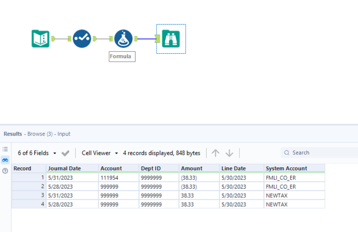Click the apply checkmark beside the fields selector
This screenshot has width=358, height=232.
(x=66, y=153)
